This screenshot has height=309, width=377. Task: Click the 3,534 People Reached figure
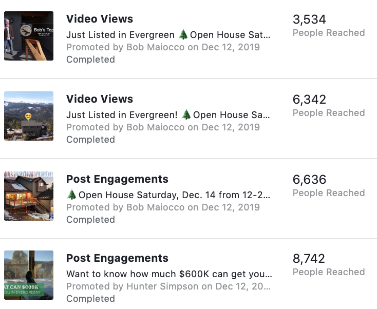[309, 20]
